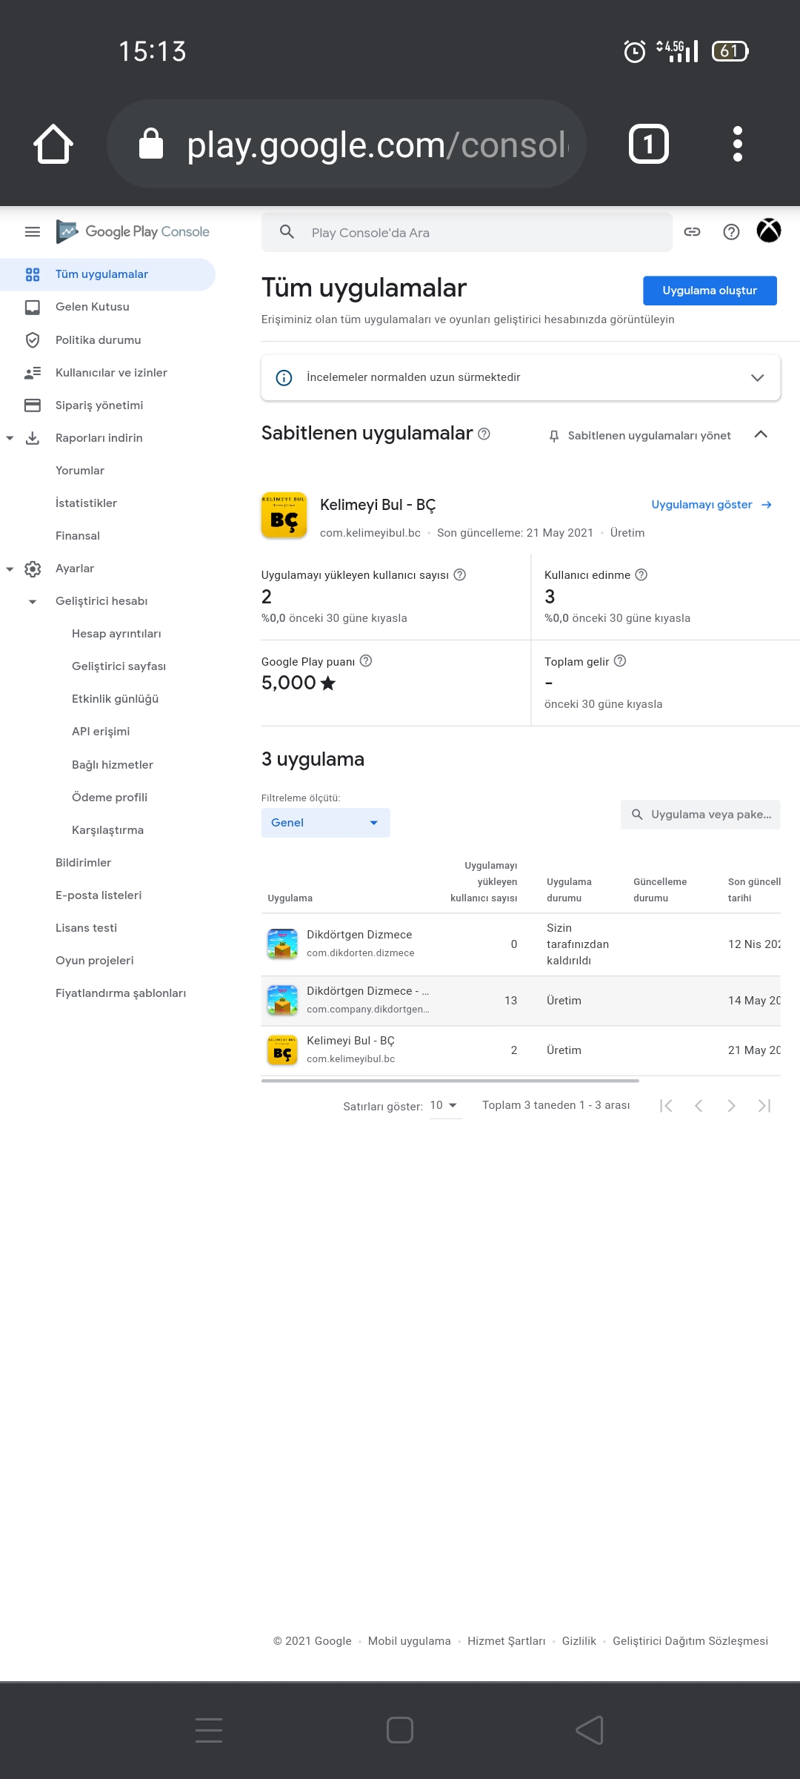
Task: Click help icon beside Kullanıcı edinme
Action: click(x=641, y=574)
